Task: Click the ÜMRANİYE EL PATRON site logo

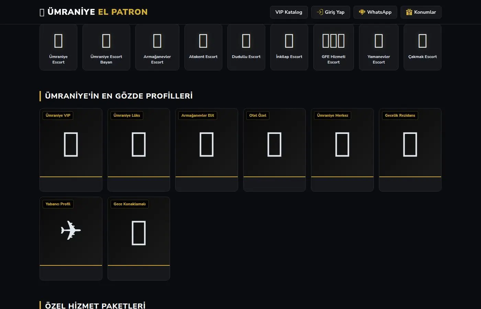Action: click(93, 12)
